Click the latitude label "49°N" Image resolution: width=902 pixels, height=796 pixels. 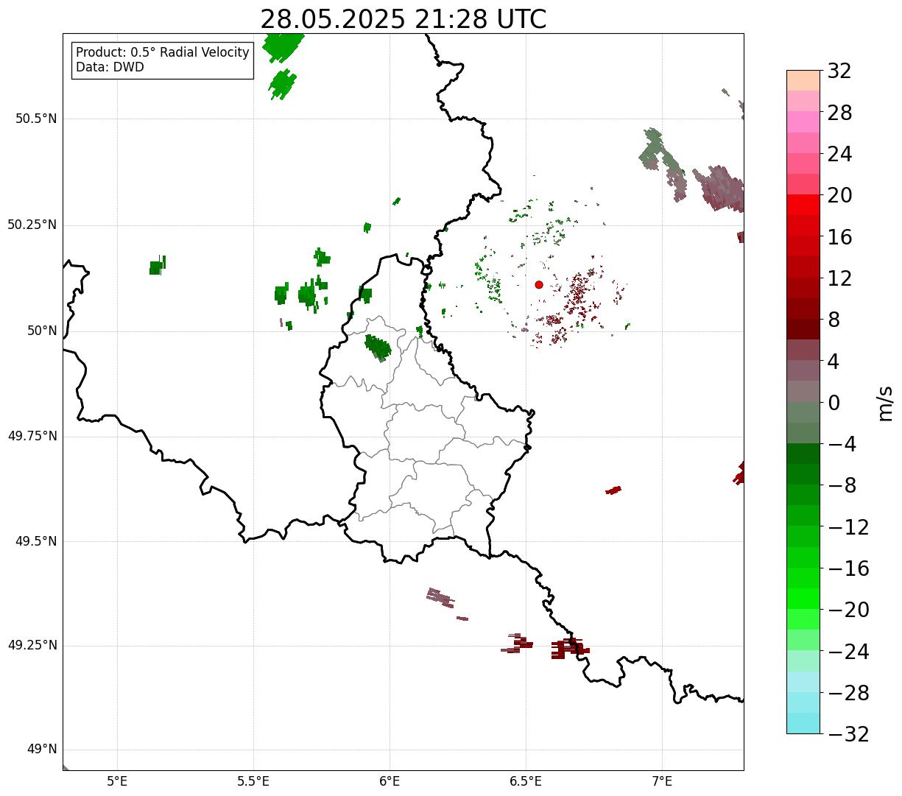(42, 750)
